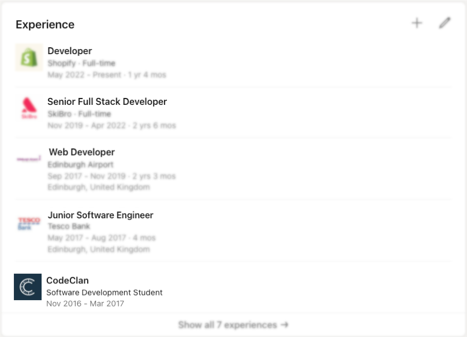The image size is (467, 337).
Task: Click Shopify · Full-time company text
Action: pos(81,63)
